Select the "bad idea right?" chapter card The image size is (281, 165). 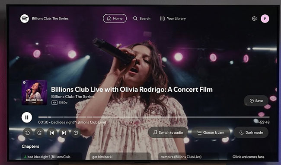52,156
